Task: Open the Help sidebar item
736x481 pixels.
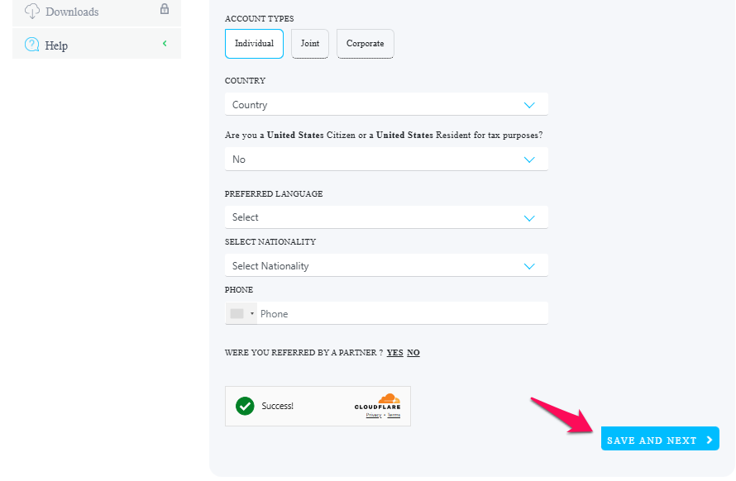Action: click(x=97, y=44)
